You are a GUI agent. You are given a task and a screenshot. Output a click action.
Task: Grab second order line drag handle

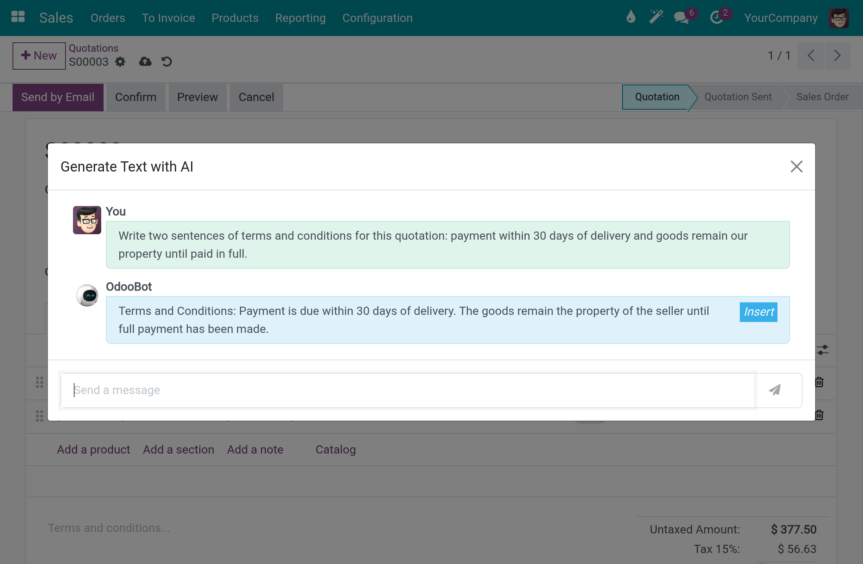[40, 416]
